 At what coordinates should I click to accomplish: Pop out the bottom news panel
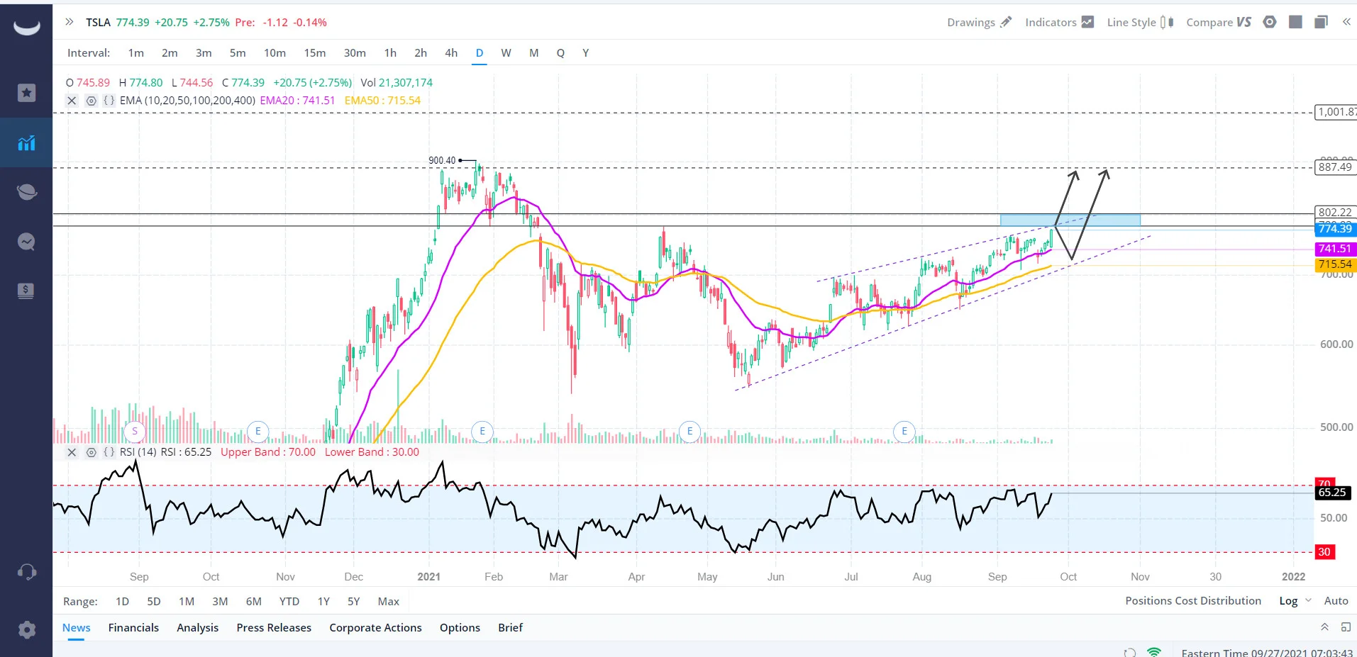coord(1346,627)
